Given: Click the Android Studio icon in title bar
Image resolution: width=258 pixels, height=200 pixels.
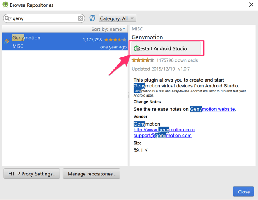Looking at the screenshot, I should coord(5,5).
